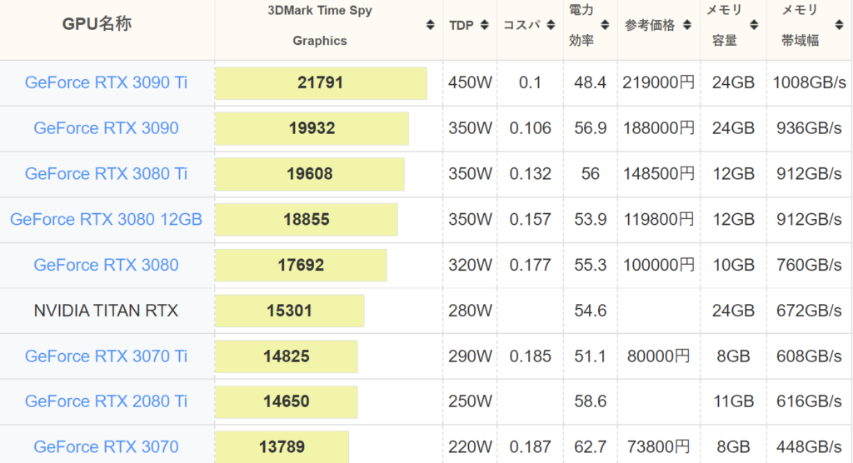Click the TDP column sort arrows
Screen dimensions: 853x463
pyautogui.click(x=485, y=25)
